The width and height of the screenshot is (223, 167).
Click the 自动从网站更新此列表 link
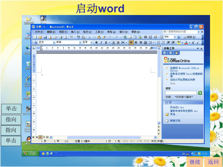tap(183, 80)
